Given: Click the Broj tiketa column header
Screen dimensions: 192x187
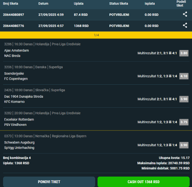Looking at the screenshot, I should (10, 3).
